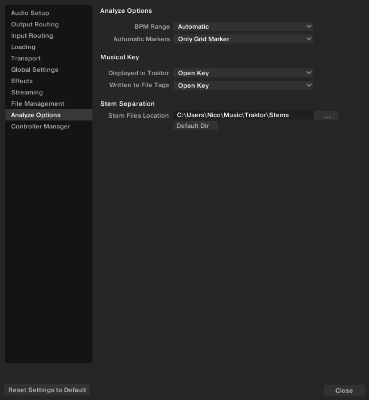This screenshot has width=369, height=400.
Task: Open the Loading preferences section
Action: [48, 47]
